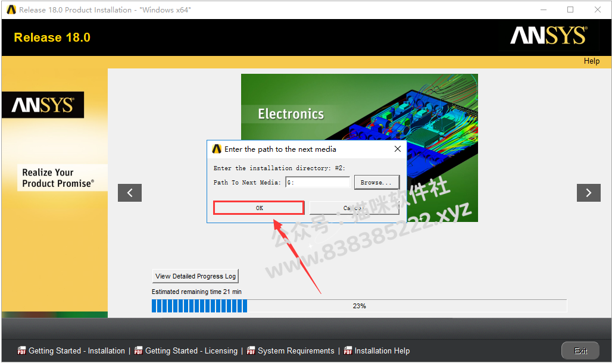Click the 'Realize Your Product Promise' text
Screen dimensions: 612x363
coord(58,178)
